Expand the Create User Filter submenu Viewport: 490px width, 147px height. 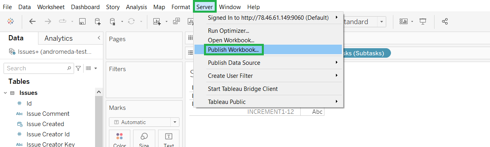click(x=268, y=75)
